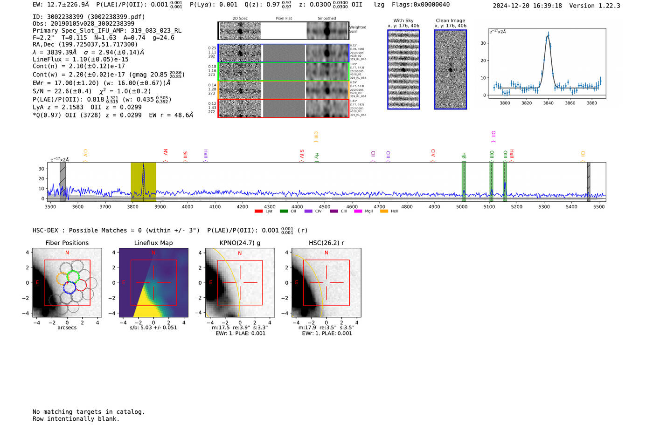Screen dimensions: 653x444
Task: Open the Lineflux Map image
Action: point(154,283)
